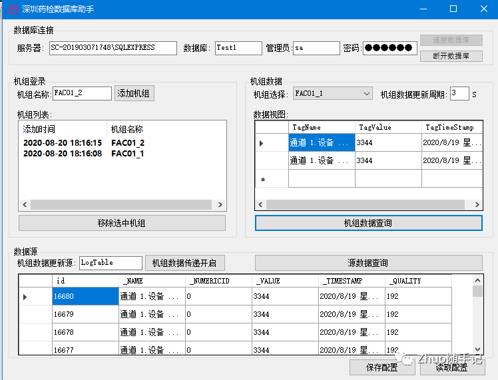Click the id column header in source grid

click(x=85, y=281)
